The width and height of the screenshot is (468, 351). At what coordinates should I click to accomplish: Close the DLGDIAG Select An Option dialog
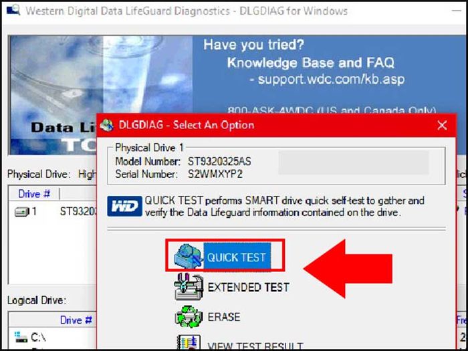pos(442,126)
